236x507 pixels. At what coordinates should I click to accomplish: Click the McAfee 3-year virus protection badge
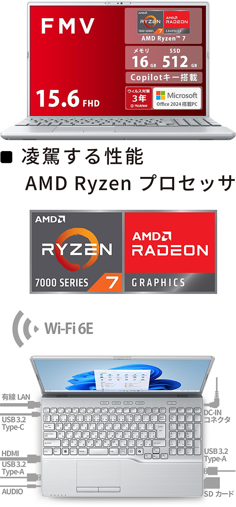pyautogui.click(x=138, y=98)
